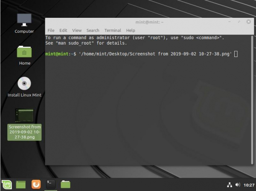
Task: Open the terminal Help menu
Action: coord(131,31)
